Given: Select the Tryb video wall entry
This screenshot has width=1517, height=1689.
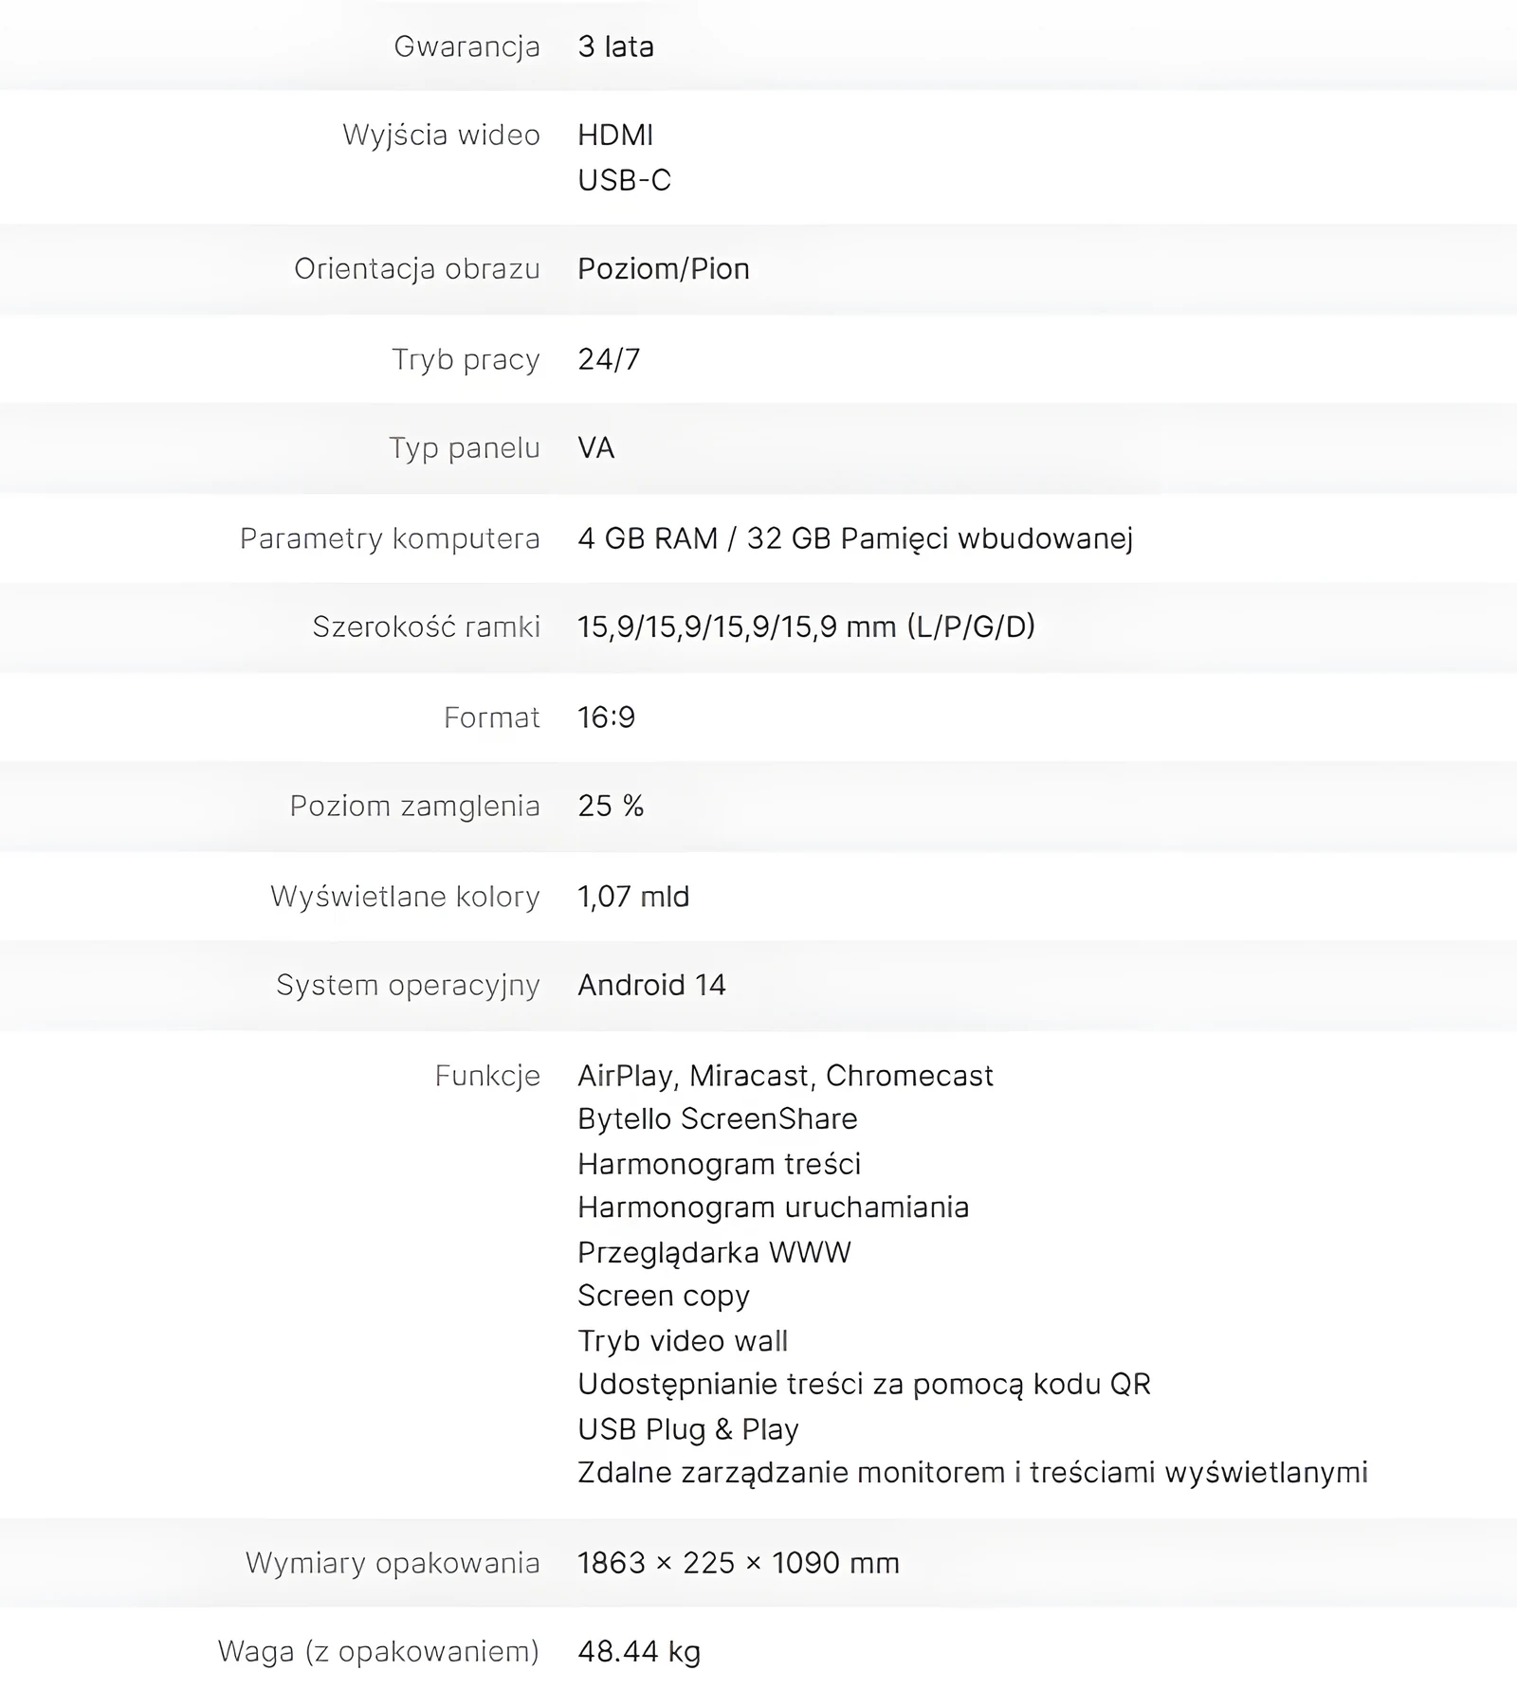Looking at the screenshot, I should tap(683, 1341).
